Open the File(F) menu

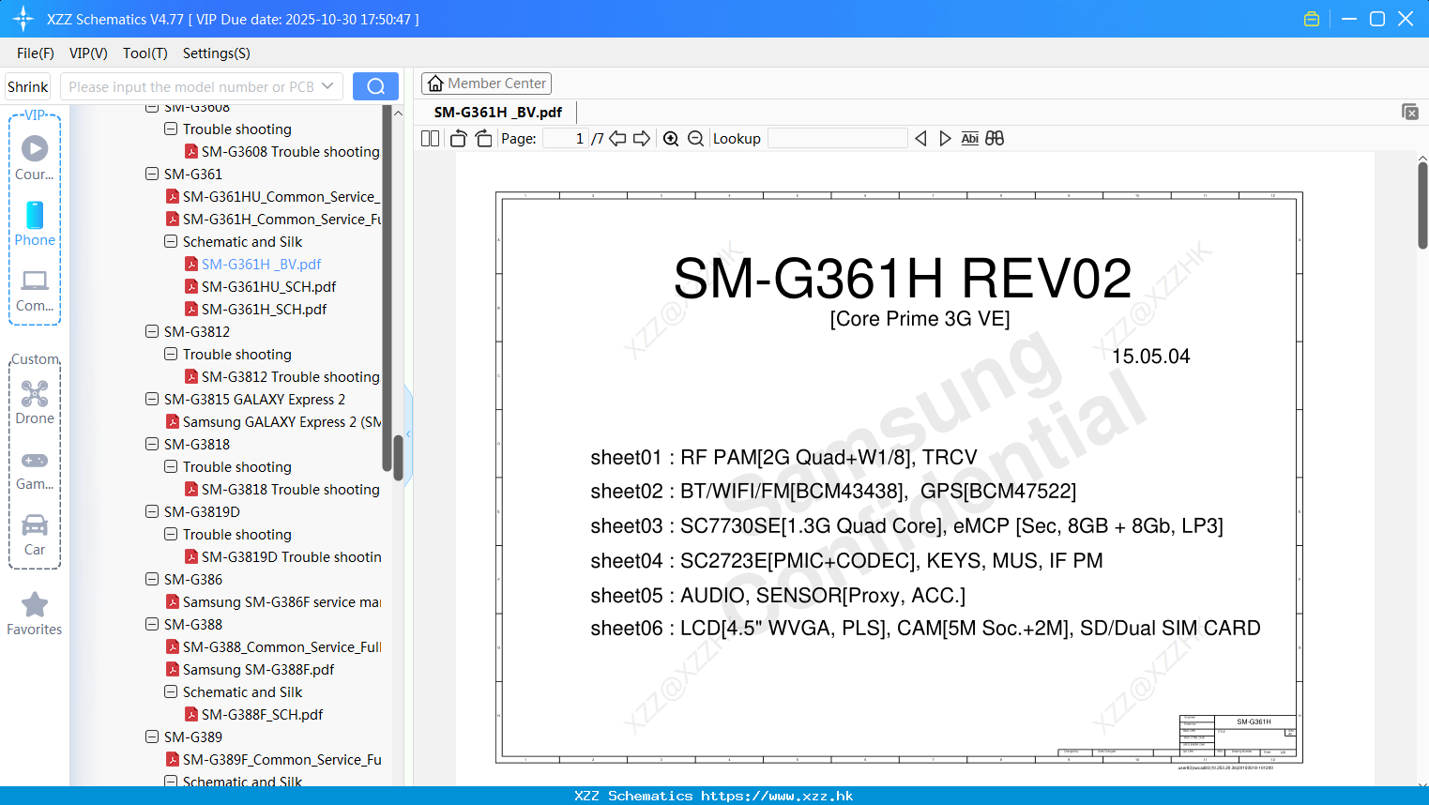pos(36,53)
